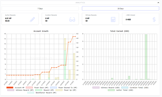Click the last orange point on Account Growth
162x97 pixels.
75,37
